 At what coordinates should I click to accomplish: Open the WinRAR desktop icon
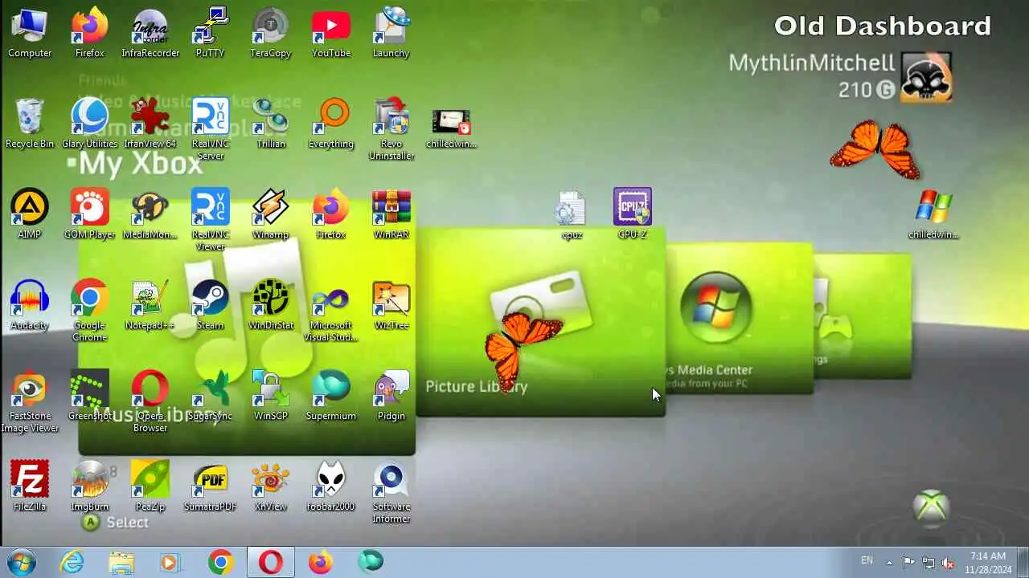point(392,214)
